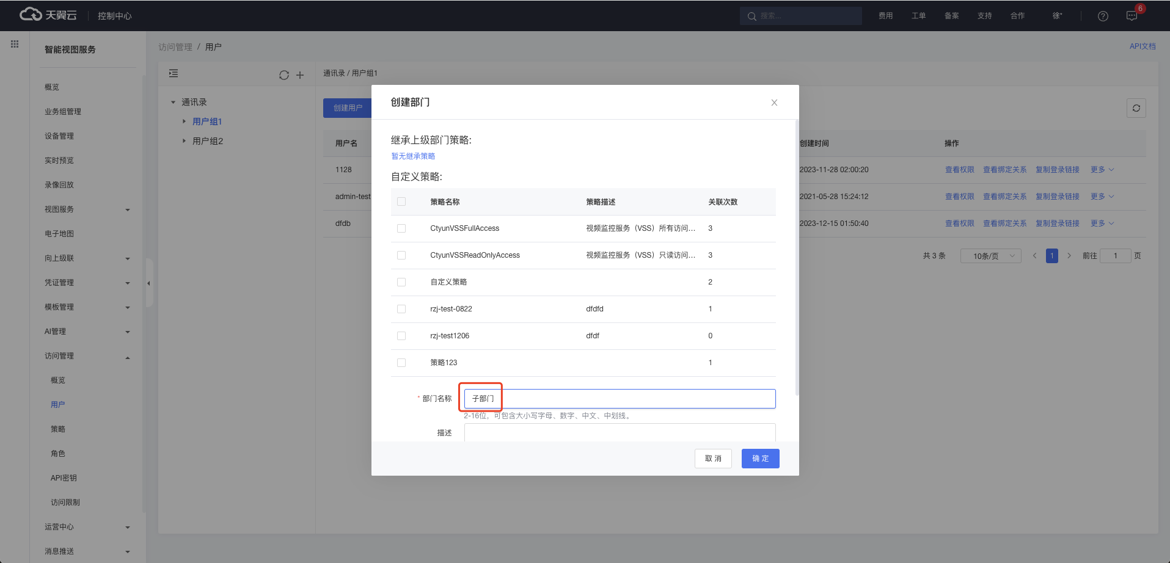This screenshot has height=563, width=1170.
Task: Click the refresh button above user table
Action: 1136,108
